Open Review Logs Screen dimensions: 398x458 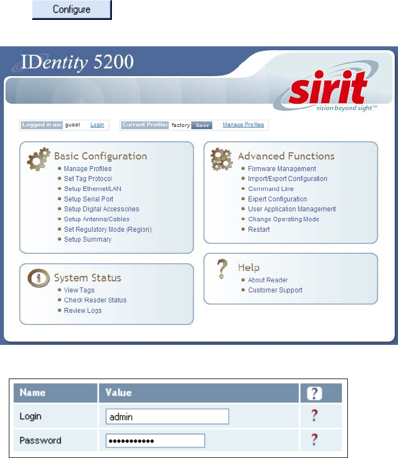point(83,311)
